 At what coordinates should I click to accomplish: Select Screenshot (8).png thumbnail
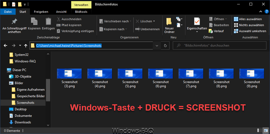221,74
